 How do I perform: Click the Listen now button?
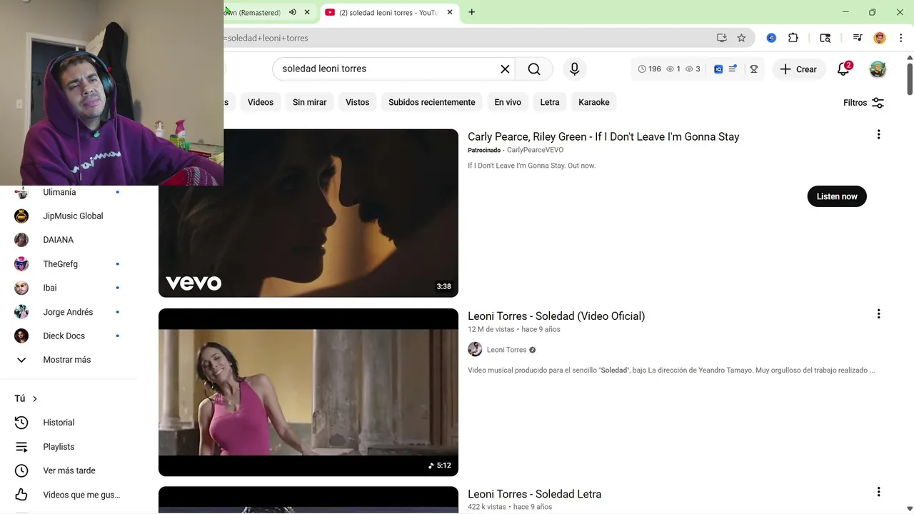837,196
